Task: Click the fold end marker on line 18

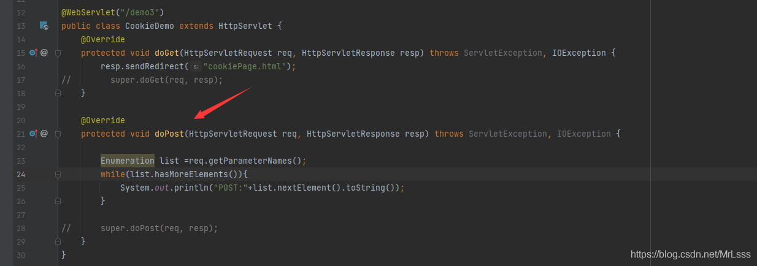Action: [58, 93]
